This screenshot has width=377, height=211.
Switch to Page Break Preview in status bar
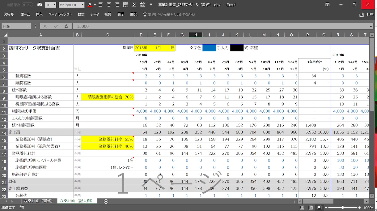click(319, 208)
